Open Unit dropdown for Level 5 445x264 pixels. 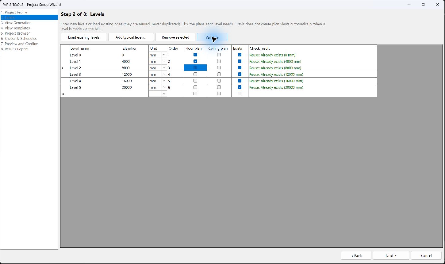coord(164,87)
